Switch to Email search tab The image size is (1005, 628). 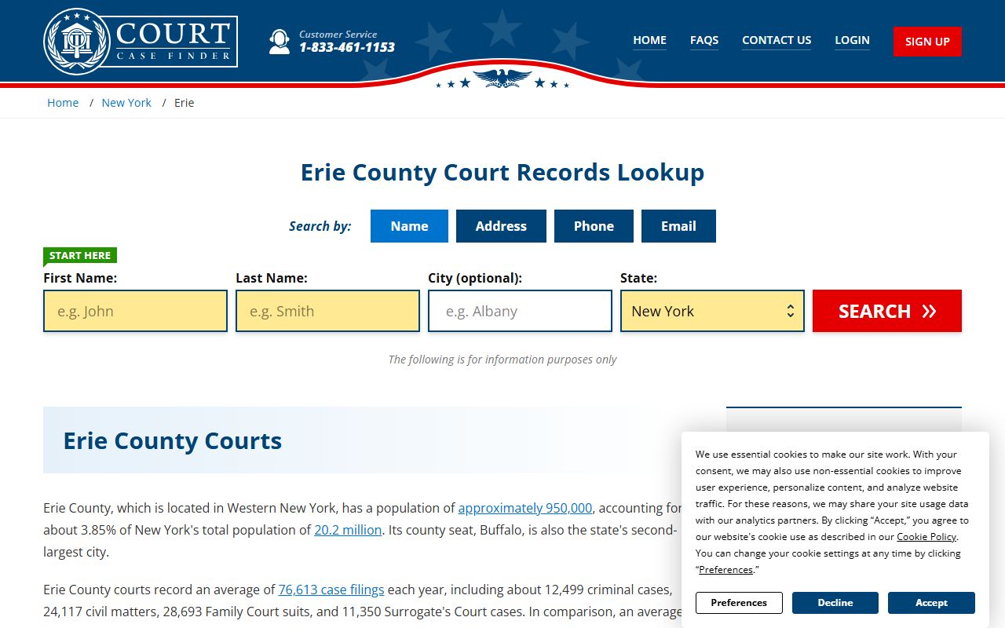[678, 226]
